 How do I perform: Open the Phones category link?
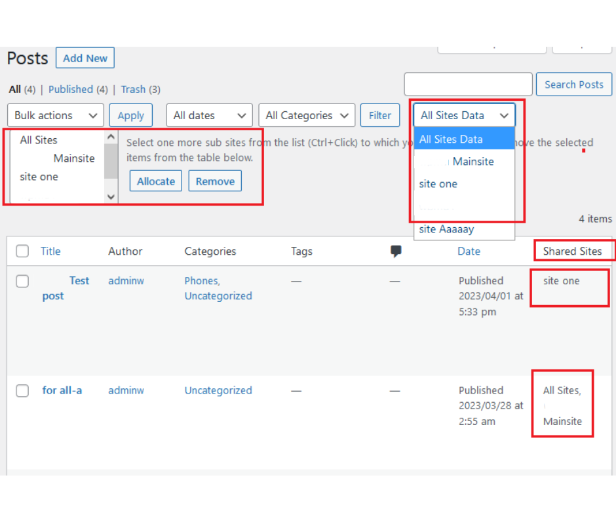pos(202,281)
